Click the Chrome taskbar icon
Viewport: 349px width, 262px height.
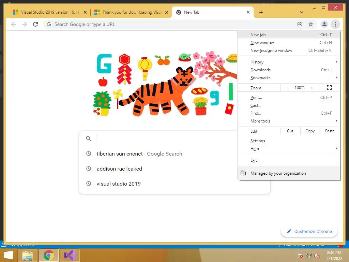click(x=49, y=255)
